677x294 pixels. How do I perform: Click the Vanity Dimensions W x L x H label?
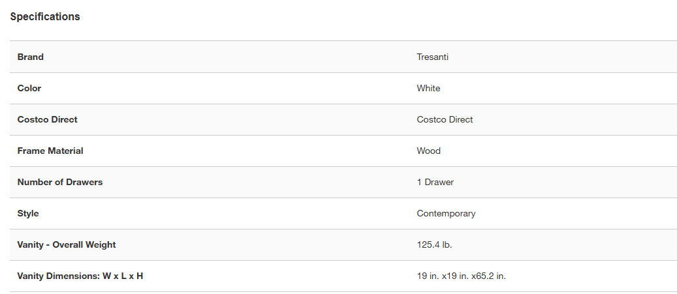click(x=80, y=276)
